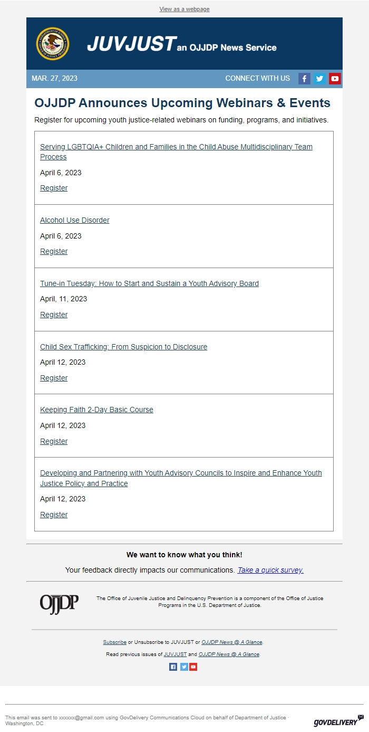Click Subscribe in the footer
The image size is (369, 732).
(114, 642)
